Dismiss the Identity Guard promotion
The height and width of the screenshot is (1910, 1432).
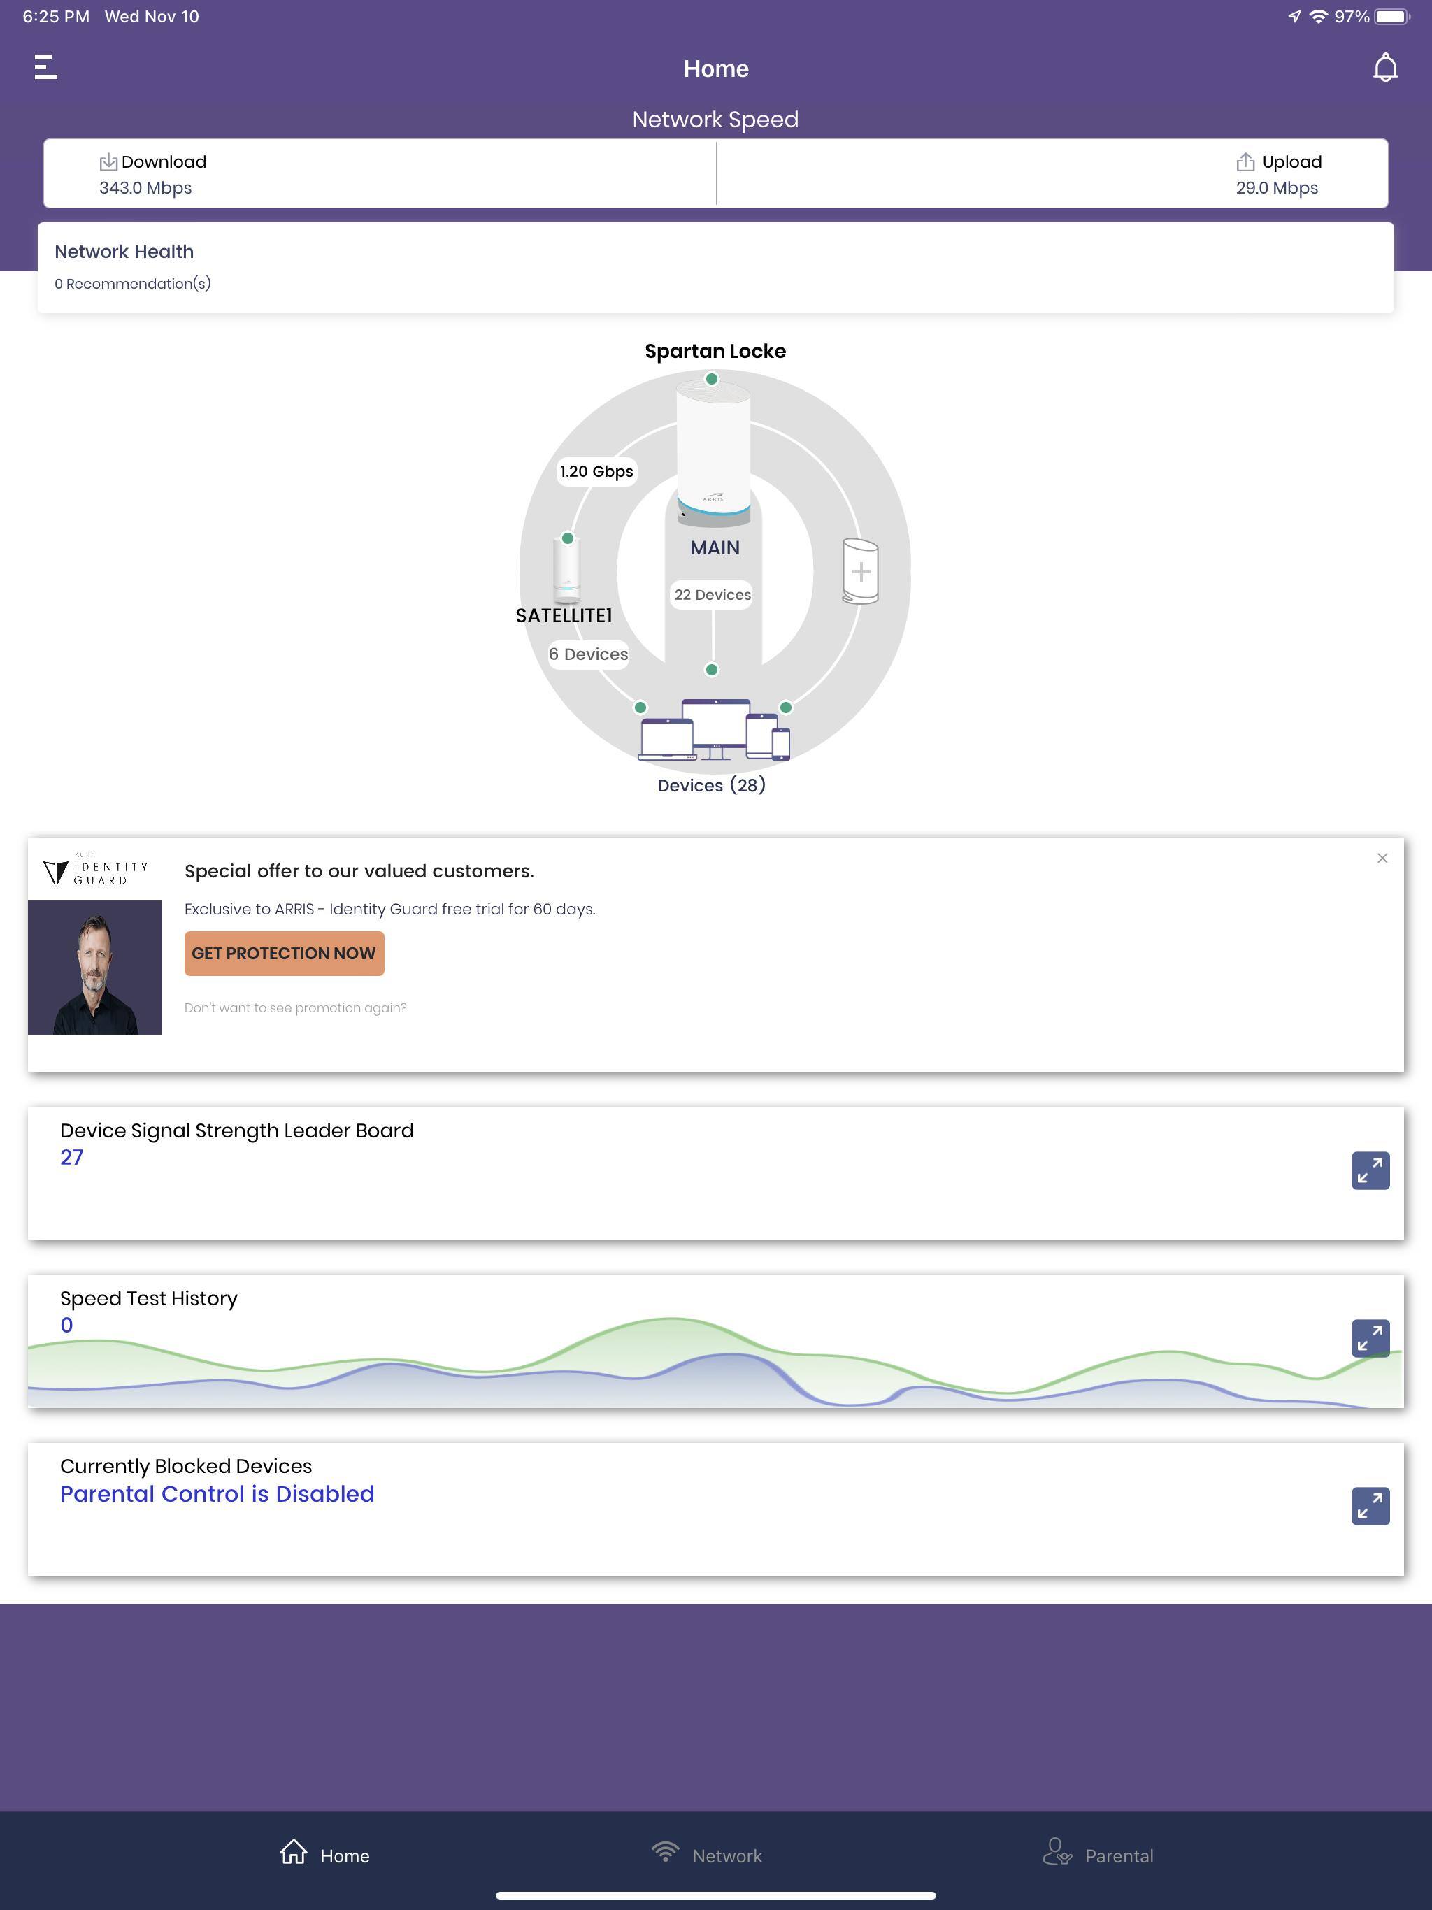point(1382,859)
